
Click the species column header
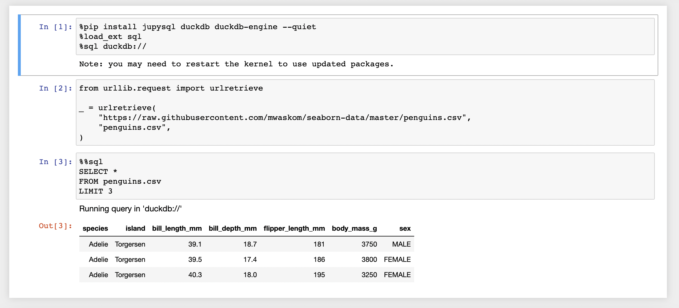click(95, 229)
